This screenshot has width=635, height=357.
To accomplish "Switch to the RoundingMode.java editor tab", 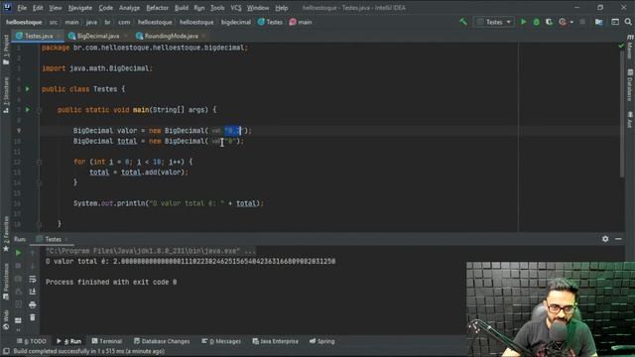I will coord(171,36).
